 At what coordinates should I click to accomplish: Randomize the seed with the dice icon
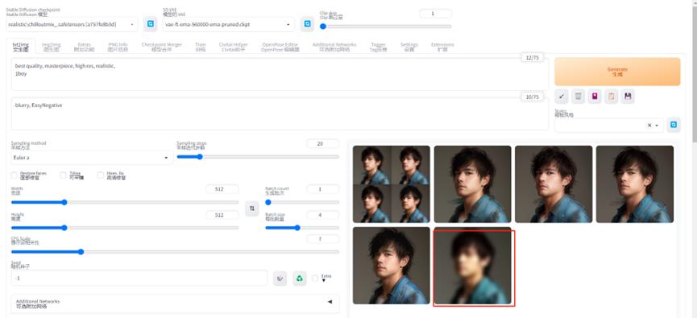(280, 279)
